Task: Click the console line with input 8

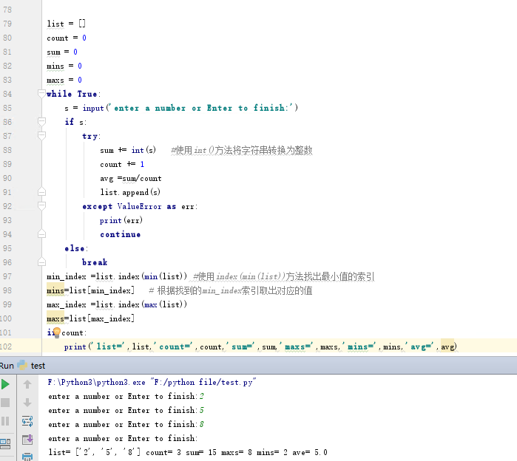Action: click(x=126, y=424)
